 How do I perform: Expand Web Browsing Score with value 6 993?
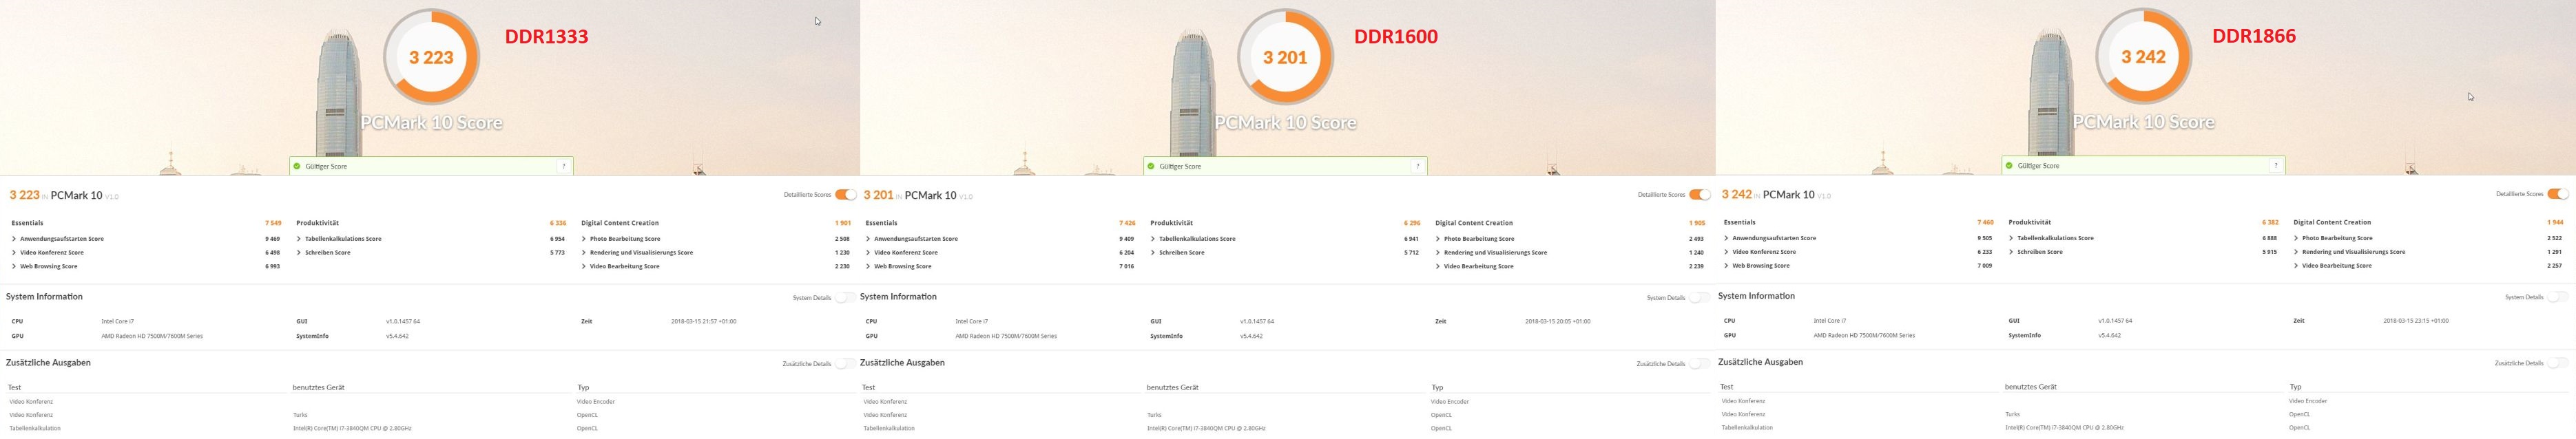click(x=14, y=267)
